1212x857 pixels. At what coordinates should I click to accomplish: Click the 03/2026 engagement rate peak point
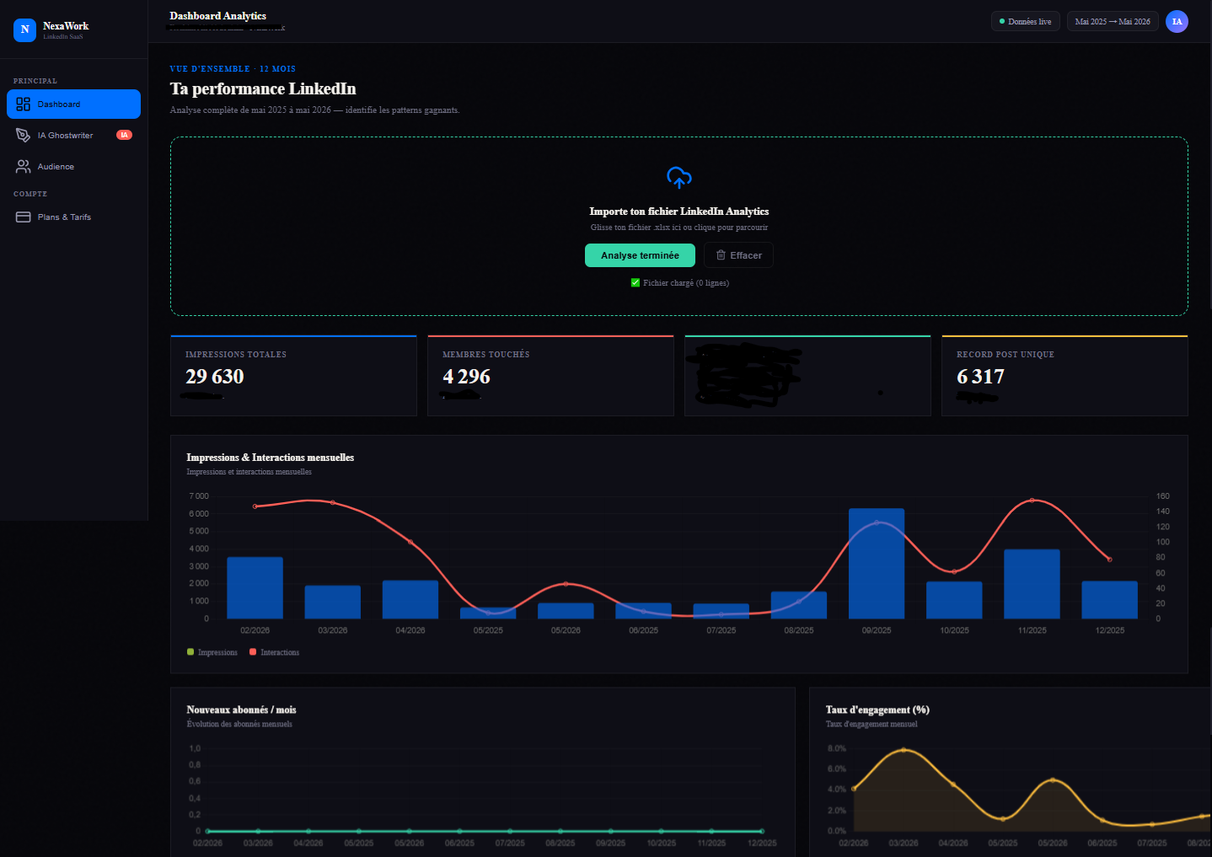904,749
